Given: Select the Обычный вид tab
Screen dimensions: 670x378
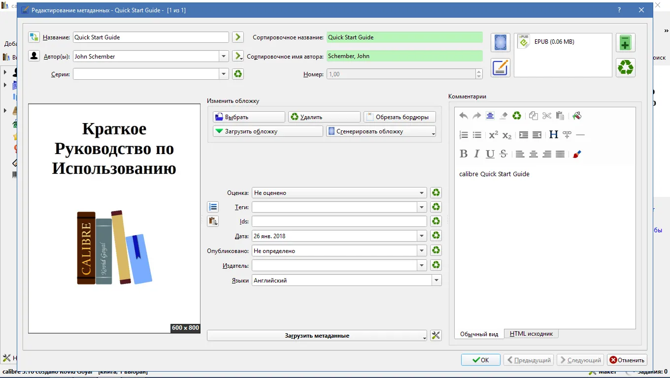Looking at the screenshot, I should [x=479, y=334].
